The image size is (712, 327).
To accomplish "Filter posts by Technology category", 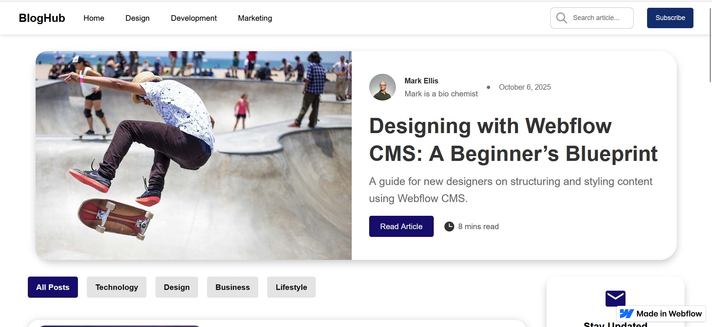I will (117, 287).
